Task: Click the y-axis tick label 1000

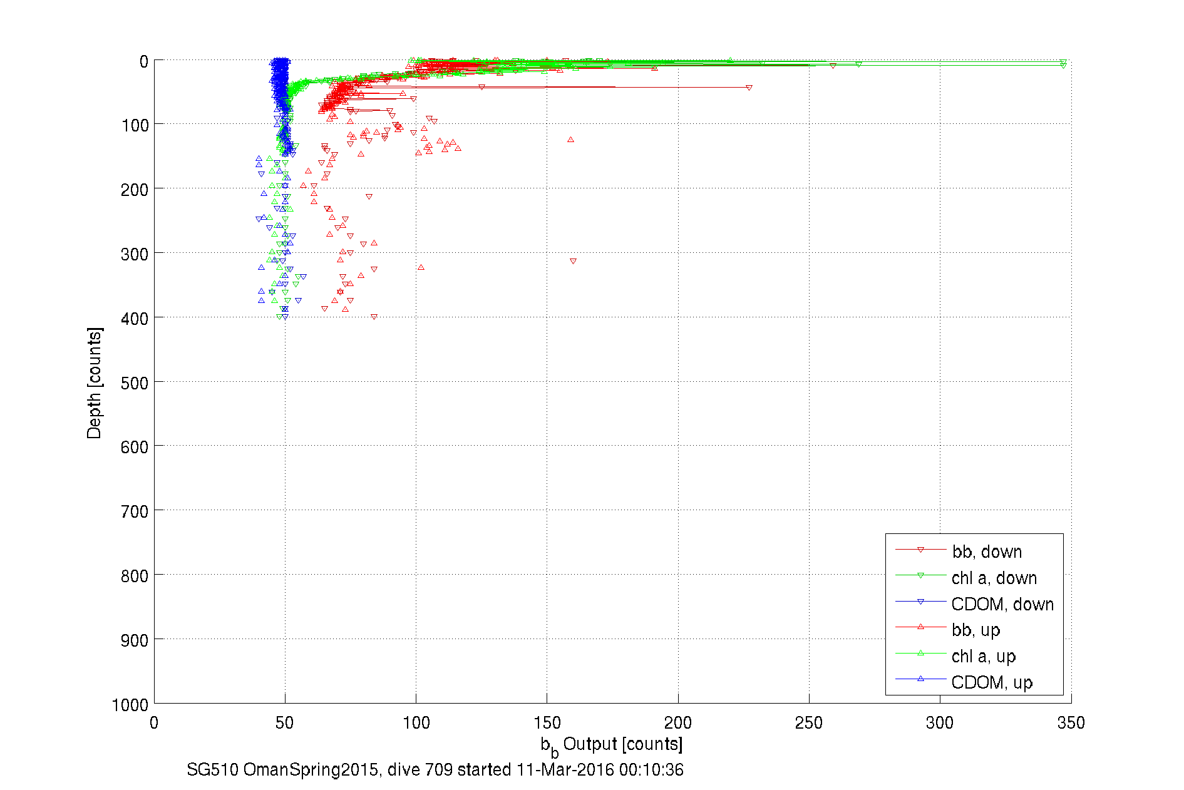Action: click(130, 704)
